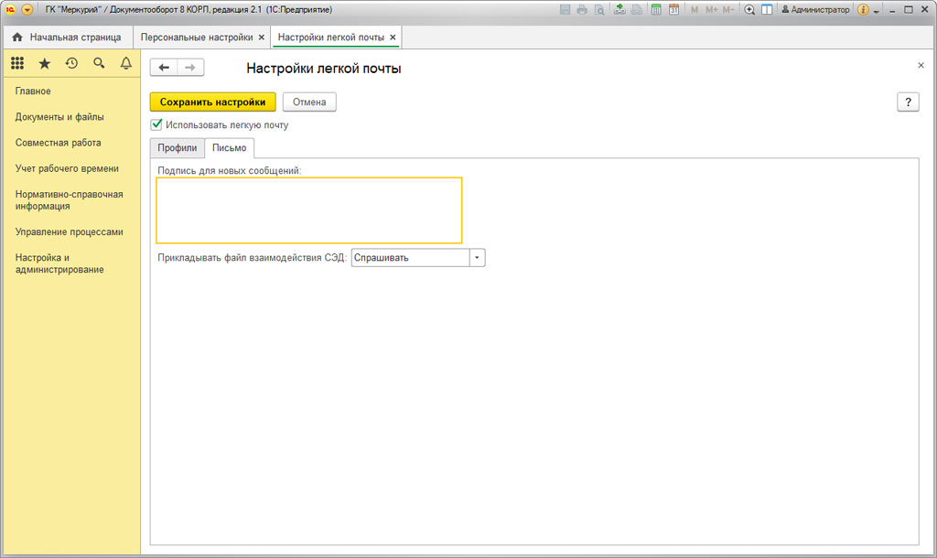The width and height of the screenshot is (937, 558).
Task: Click the search magnifier icon
Action: [x=99, y=63]
